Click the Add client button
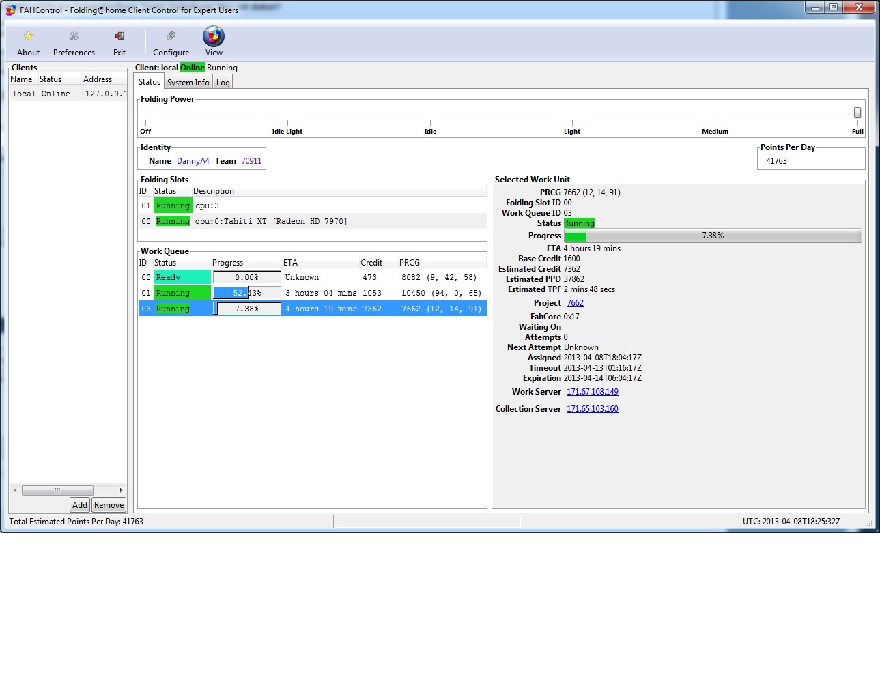 coord(80,505)
